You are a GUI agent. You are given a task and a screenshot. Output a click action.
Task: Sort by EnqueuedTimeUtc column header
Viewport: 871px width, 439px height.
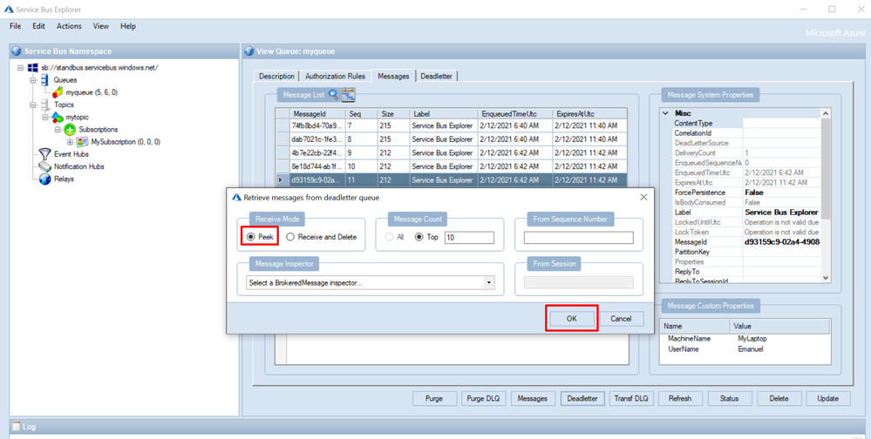(515, 113)
